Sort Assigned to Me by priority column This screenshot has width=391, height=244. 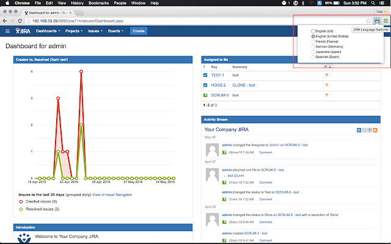pos(327,66)
